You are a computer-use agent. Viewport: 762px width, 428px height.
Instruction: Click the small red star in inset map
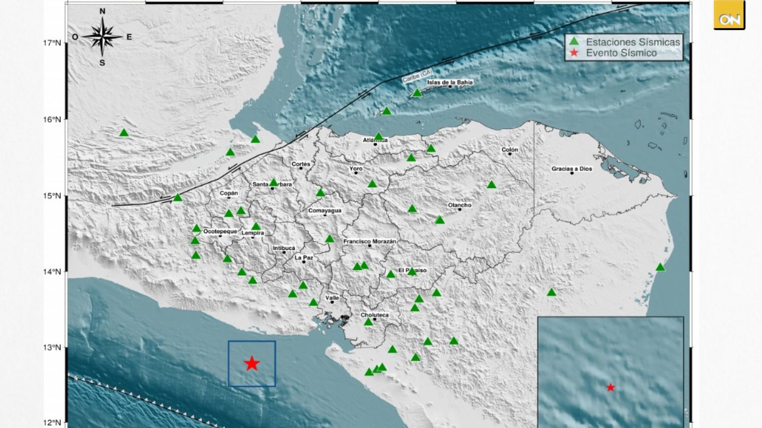[x=611, y=387]
